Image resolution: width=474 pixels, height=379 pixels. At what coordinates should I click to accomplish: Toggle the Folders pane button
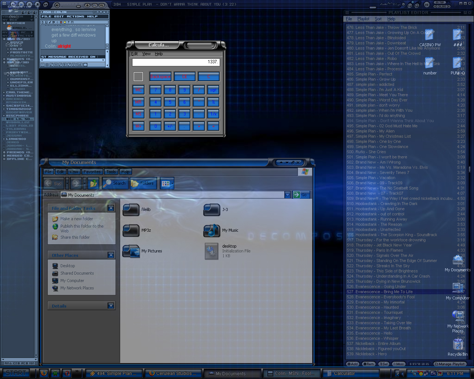point(143,183)
